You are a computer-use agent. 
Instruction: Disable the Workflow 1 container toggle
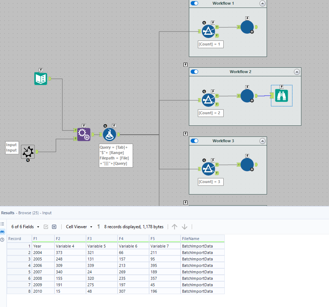(195, 3)
